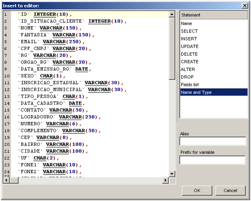
Task: Close the Insert to editor dialog
Action: [x=245, y=6]
